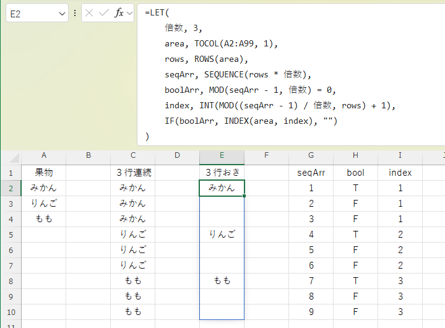The width and height of the screenshot is (445, 328).
Task: Open the Name Box dropdown arrow
Action: coord(62,14)
